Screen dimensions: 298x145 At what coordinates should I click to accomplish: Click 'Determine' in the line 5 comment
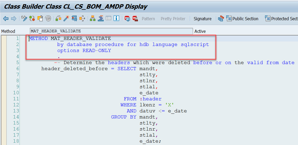(78, 63)
